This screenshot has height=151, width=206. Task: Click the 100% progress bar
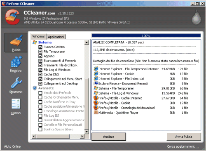146,36
